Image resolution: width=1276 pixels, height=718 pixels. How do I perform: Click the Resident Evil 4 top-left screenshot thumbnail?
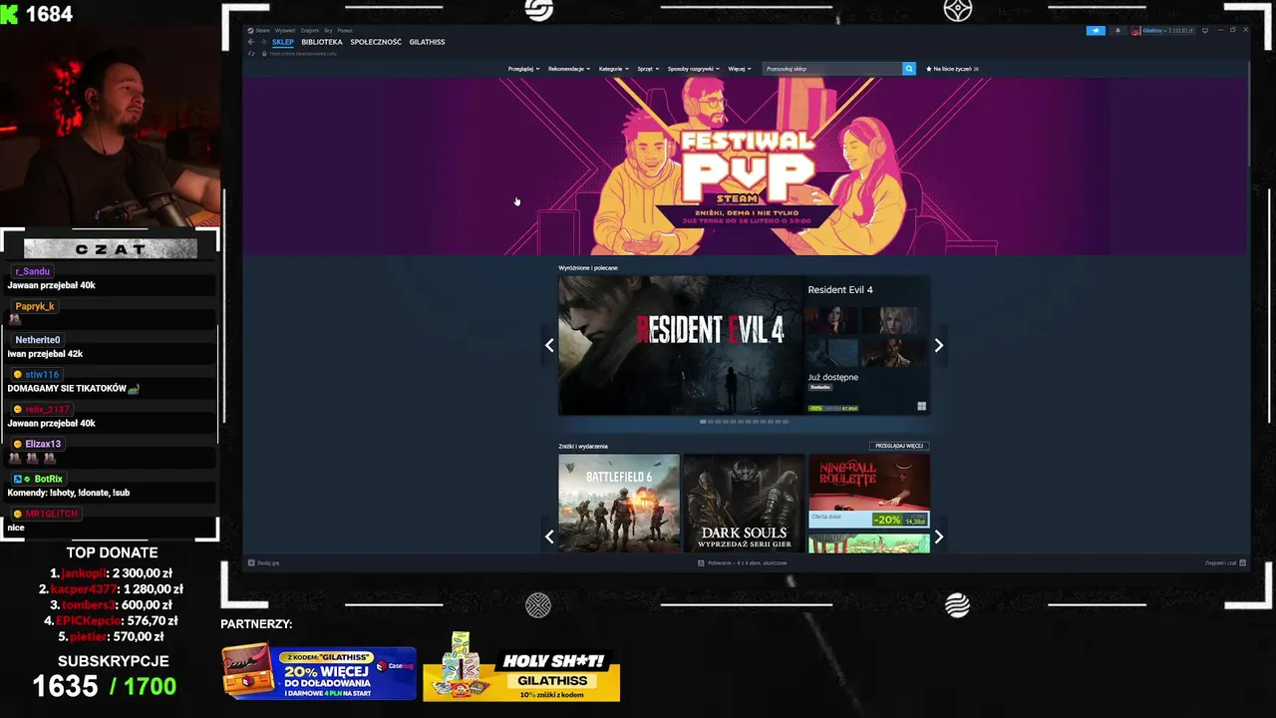pyautogui.click(x=832, y=320)
